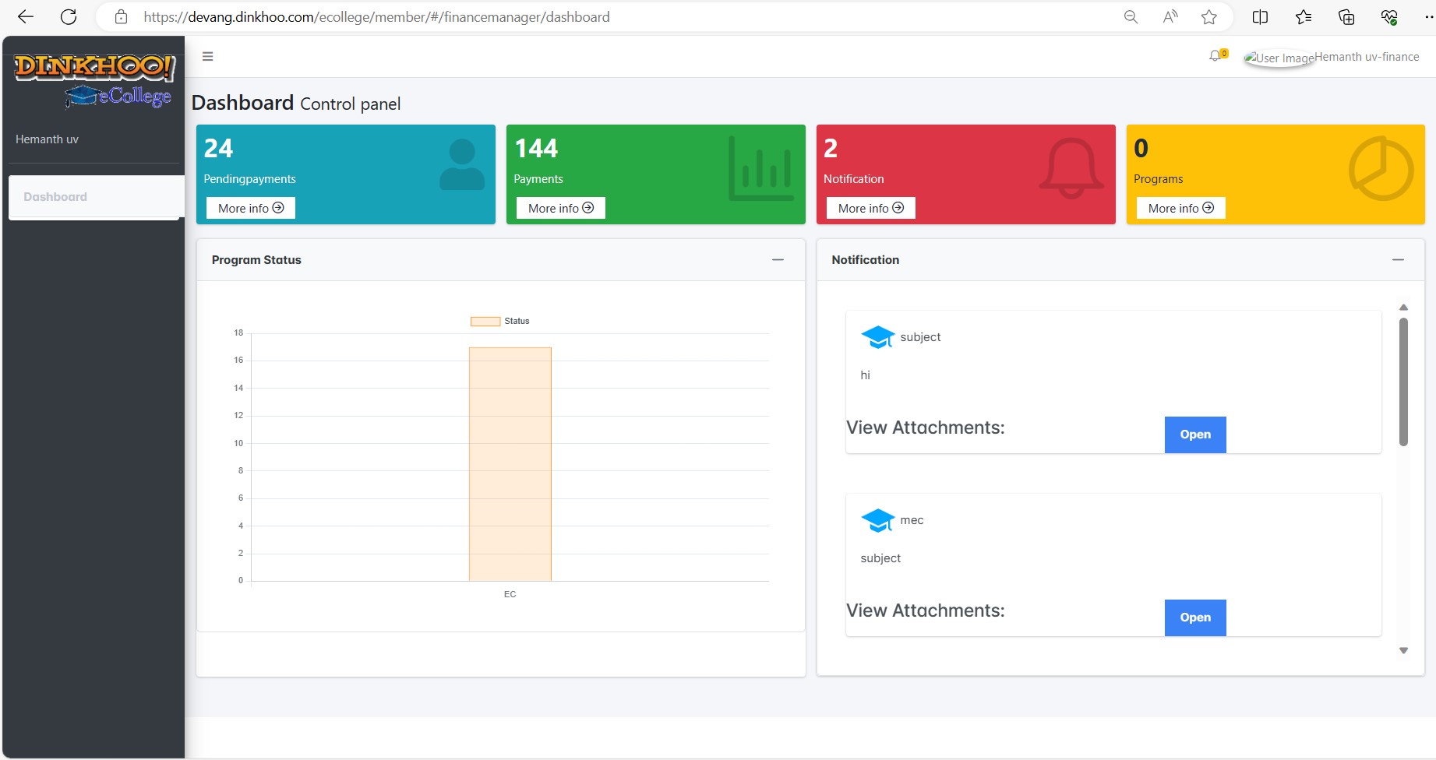Click the site lock icon in address bar
This screenshot has height=760, width=1436.
click(x=121, y=16)
